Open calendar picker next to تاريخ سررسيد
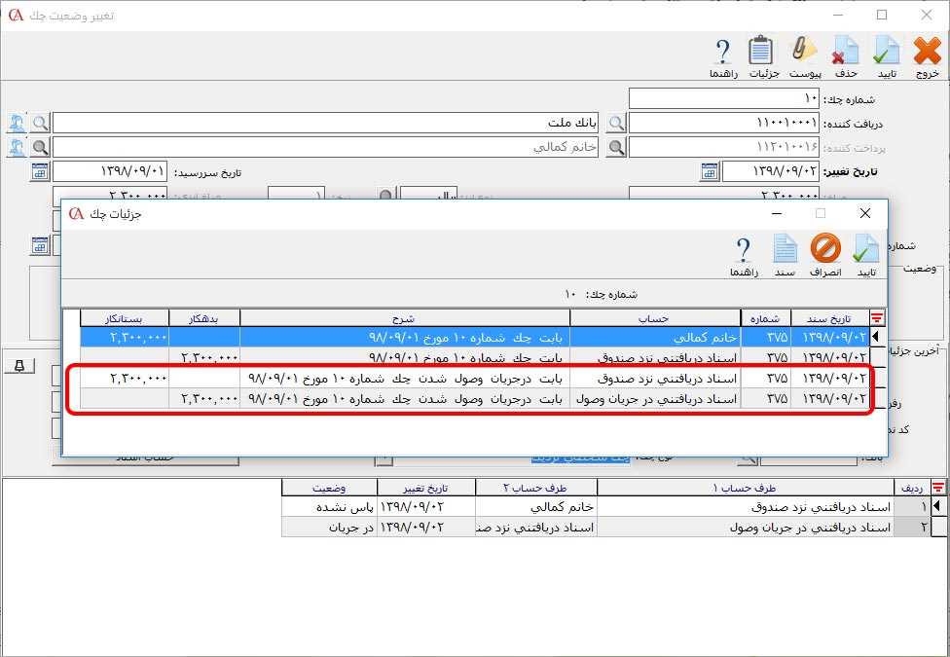Image resolution: width=950 pixels, height=657 pixels. (x=37, y=171)
